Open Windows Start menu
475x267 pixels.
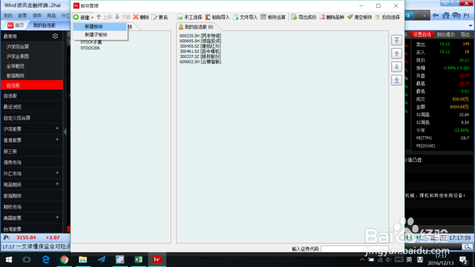tap(9, 259)
